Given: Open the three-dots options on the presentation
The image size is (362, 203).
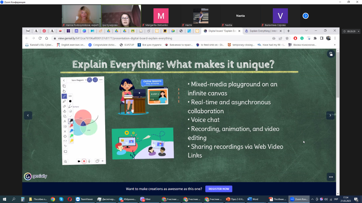Looking at the screenshot, I should coord(331,177).
